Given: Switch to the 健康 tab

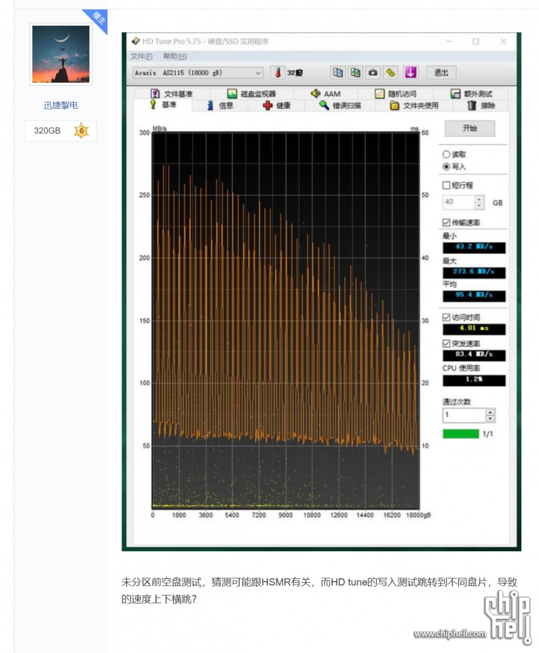Looking at the screenshot, I should (x=277, y=106).
